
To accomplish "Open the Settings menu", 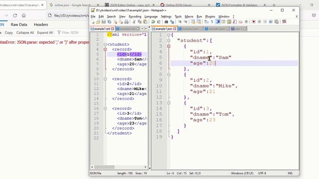I will tap(166, 16).
